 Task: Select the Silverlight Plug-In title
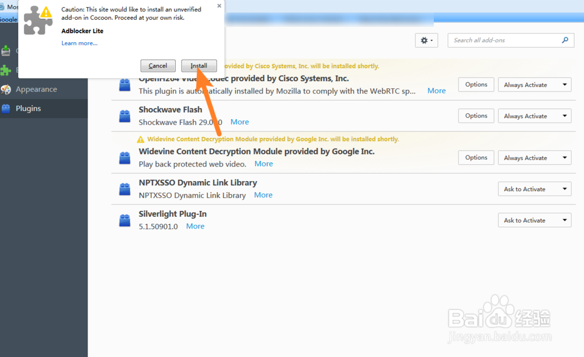coord(172,214)
